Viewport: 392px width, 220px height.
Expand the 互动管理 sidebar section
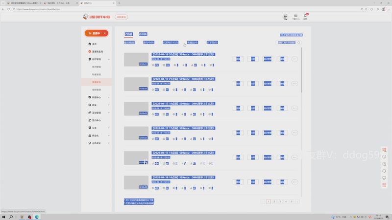(109, 113)
